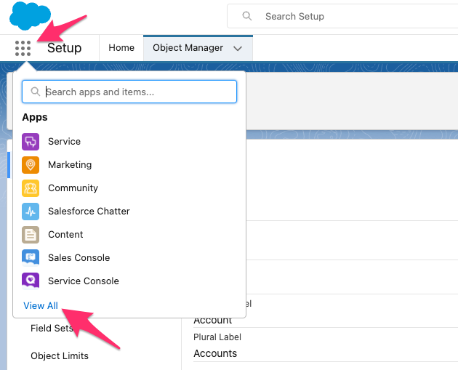Open the App Launcher dots icon
The width and height of the screenshot is (458, 370).
(x=23, y=48)
